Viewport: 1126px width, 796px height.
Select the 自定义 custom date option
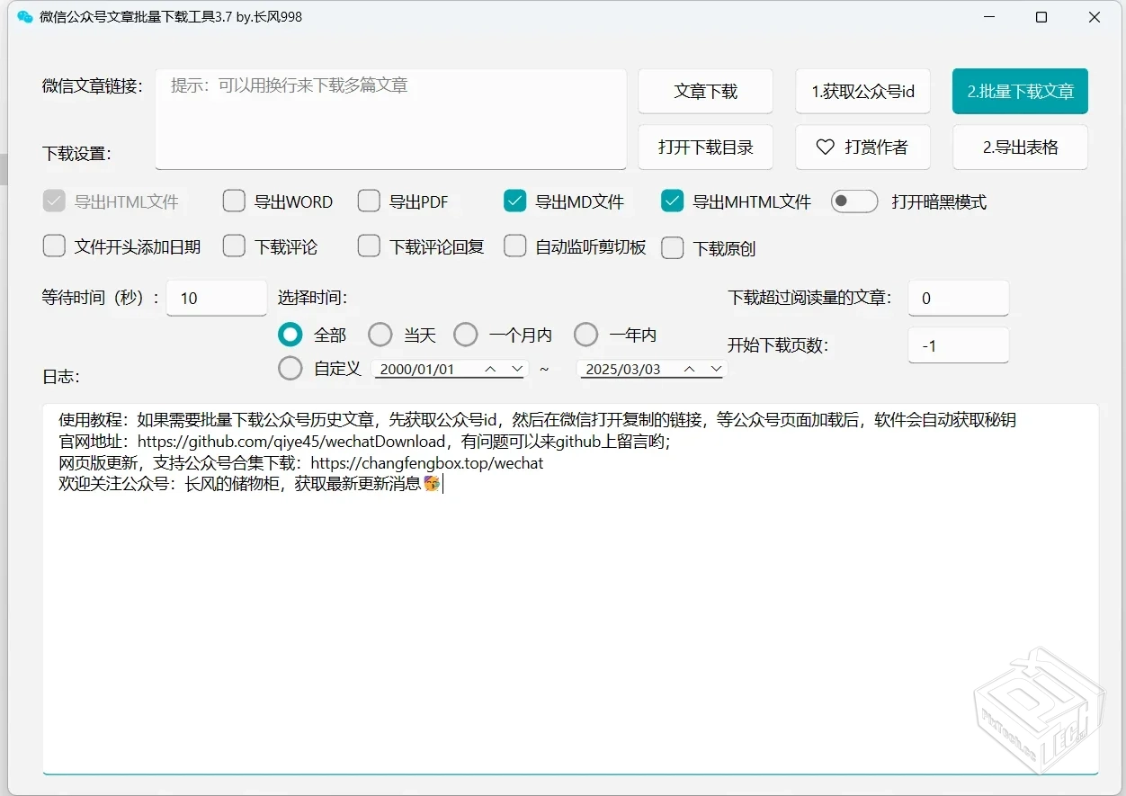pyautogui.click(x=290, y=367)
